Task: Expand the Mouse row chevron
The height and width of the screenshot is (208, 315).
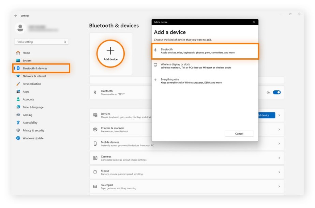Action: tap(279, 172)
